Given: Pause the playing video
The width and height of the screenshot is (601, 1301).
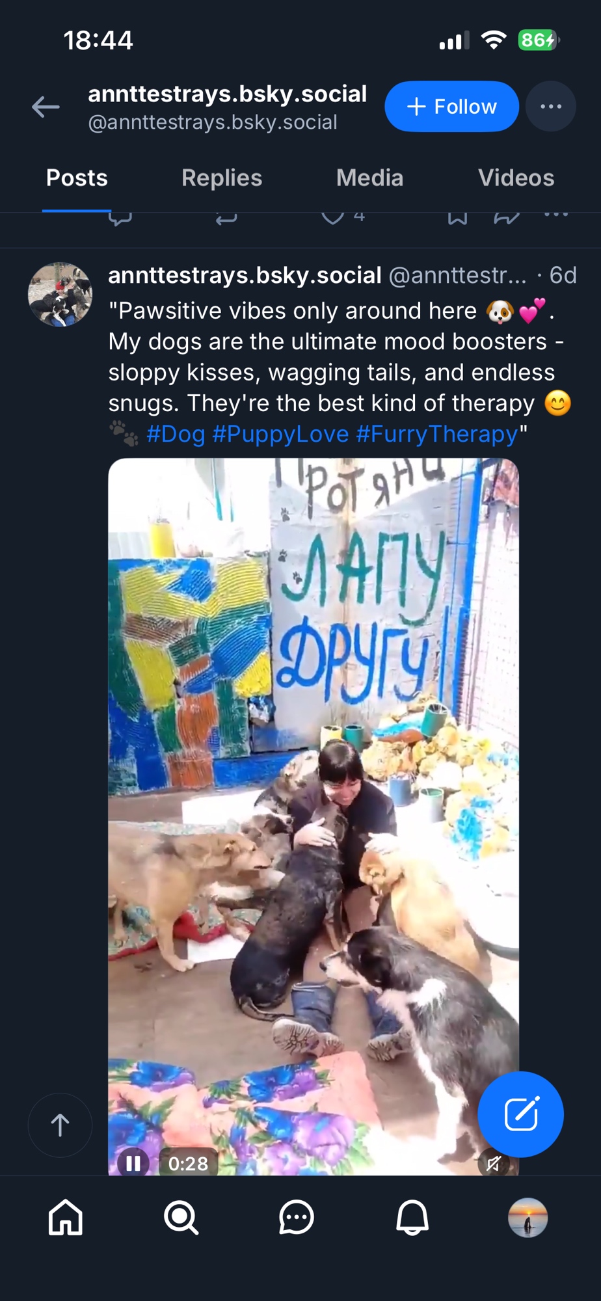Looking at the screenshot, I should coord(133,1163).
